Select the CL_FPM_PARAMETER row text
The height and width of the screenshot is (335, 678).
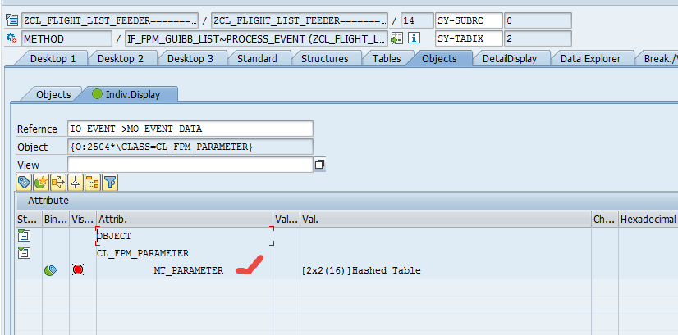click(x=143, y=253)
